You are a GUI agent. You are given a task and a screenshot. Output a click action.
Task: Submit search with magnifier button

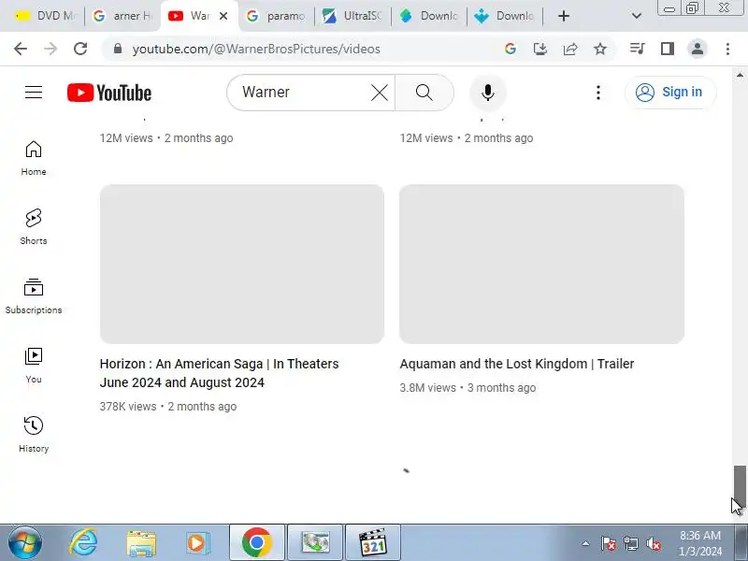pyautogui.click(x=424, y=92)
